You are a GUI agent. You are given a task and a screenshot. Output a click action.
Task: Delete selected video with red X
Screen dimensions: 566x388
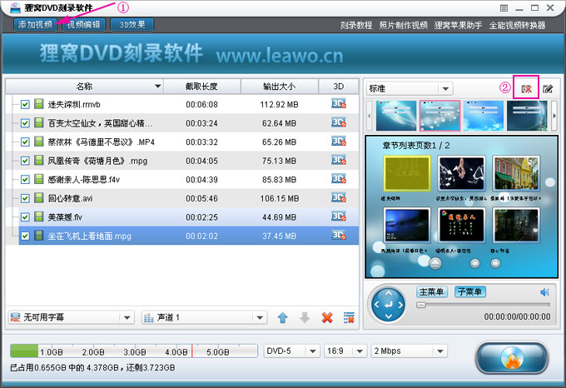[327, 317]
